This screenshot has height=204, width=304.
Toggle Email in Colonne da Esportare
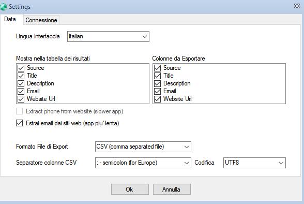(x=157, y=91)
